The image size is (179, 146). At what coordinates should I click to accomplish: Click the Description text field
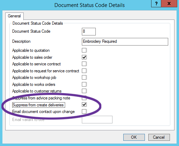pyautogui.click(x=125, y=42)
